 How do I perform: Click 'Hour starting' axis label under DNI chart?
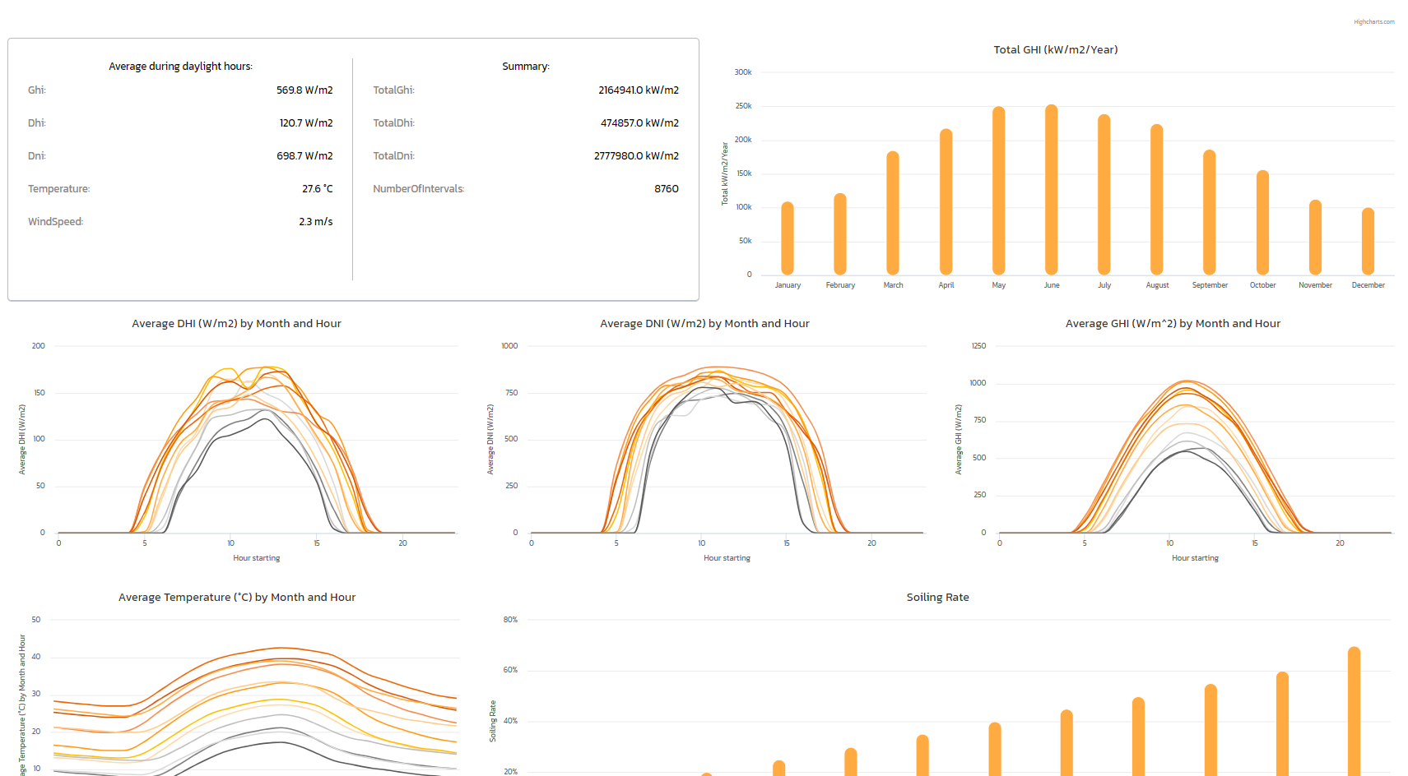click(x=727, y=558)
